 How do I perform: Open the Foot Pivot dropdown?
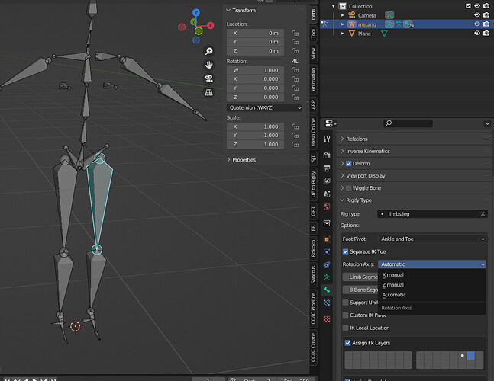[x=431, y=239]
